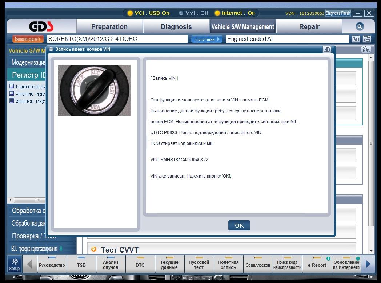
Task: Open the Preparation tab
Action: pyautogui.click(x=109, y=27)
